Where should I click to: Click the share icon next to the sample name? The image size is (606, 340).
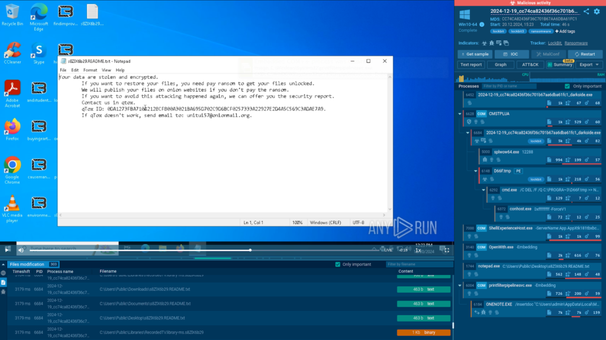tap(586, 11)
